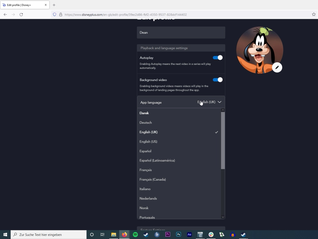
Task: Pick Español (Latinoamérica) in the list
Action: pyautogui.click(x=157, y=160)
